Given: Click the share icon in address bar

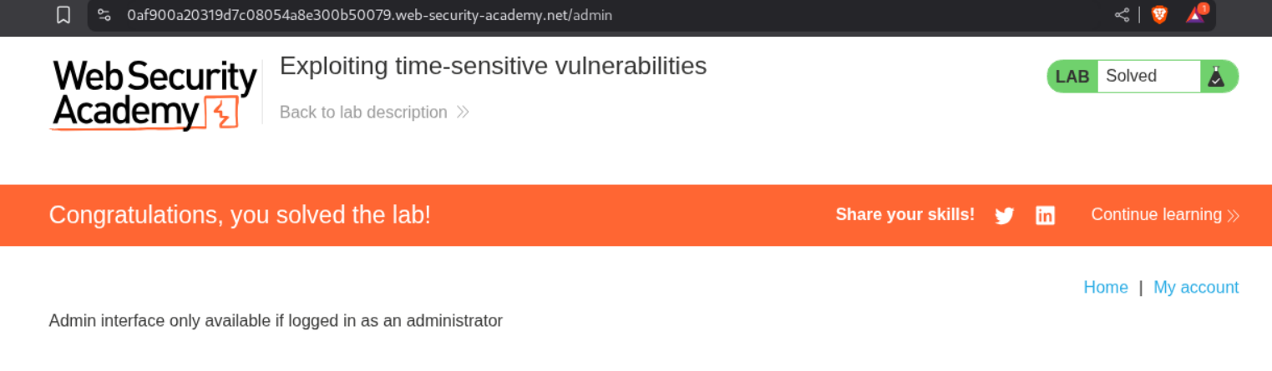Looking at the screenshot, I should pos(1122,15).
